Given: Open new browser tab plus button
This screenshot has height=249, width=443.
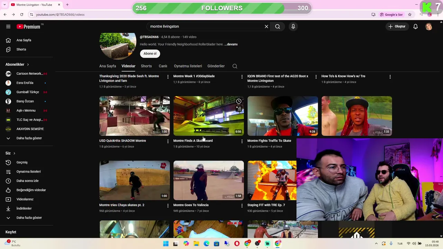Looking at the screenshot, I should point(67,4).
